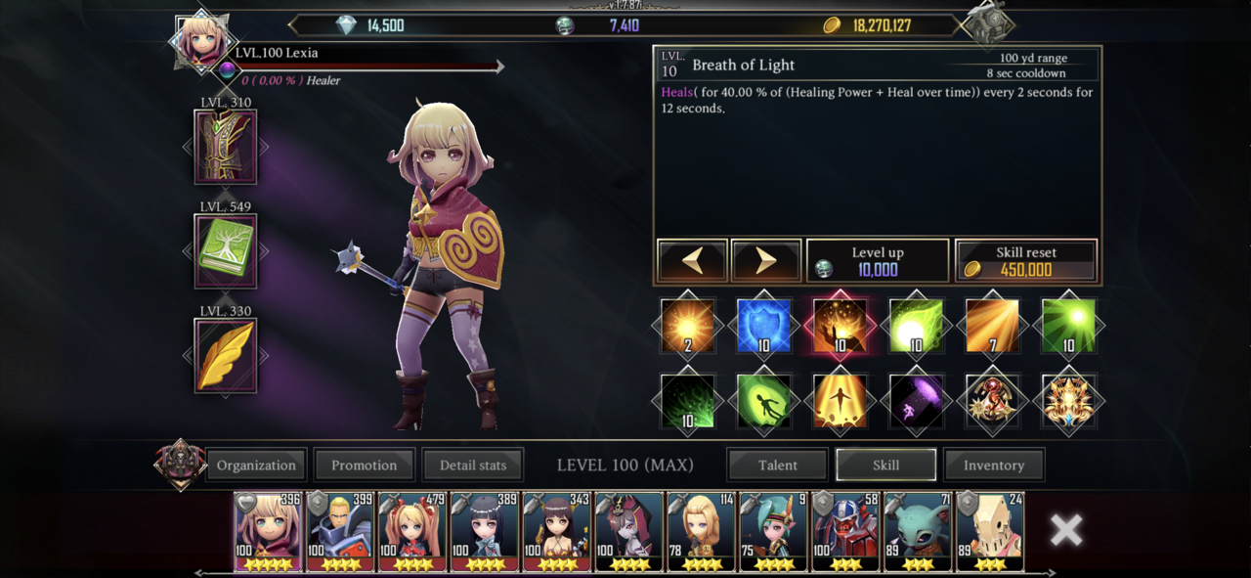1251x578 pixels.
Task: Show the next skill with right arrow
Action: [x=766, y=261]
